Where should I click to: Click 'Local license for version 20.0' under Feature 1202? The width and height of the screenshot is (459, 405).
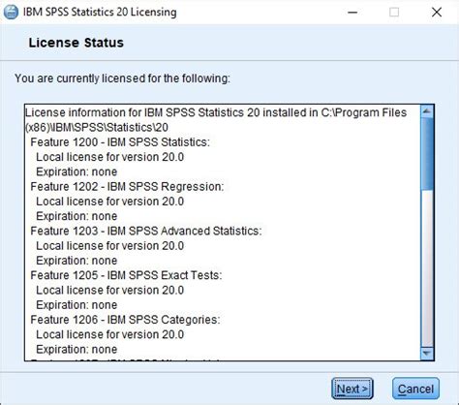(x=109, y=202)
